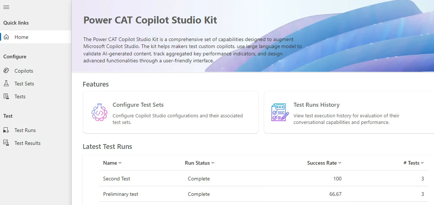The image size is (434, 205).
Task: Open the Preliminary test run record
Action: point(121,194)
